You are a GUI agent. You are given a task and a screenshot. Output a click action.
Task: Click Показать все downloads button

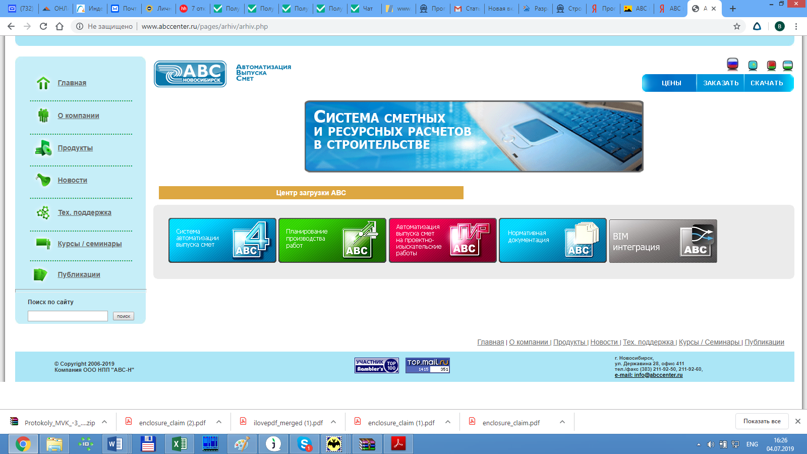tap(762, 421)
